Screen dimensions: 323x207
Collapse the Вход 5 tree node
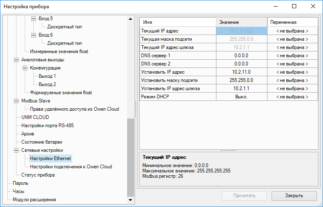click(34, 19)
